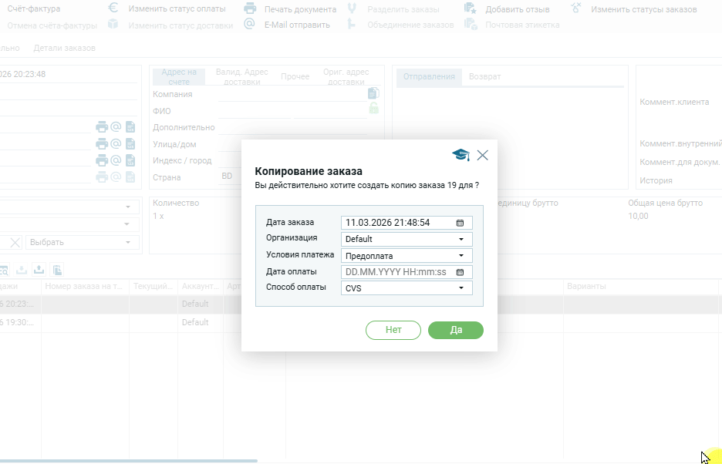
Task: Click into the Дата оплаты input field
Action: click(x=397, y=272)
